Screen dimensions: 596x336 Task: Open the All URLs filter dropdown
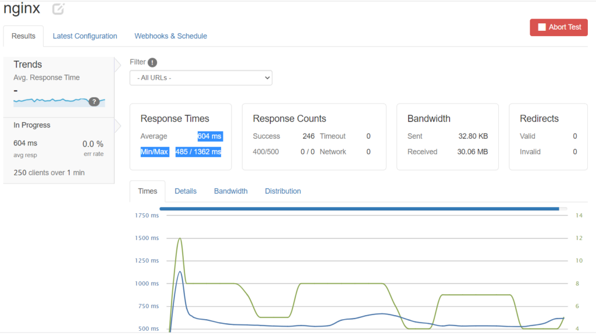201,78
